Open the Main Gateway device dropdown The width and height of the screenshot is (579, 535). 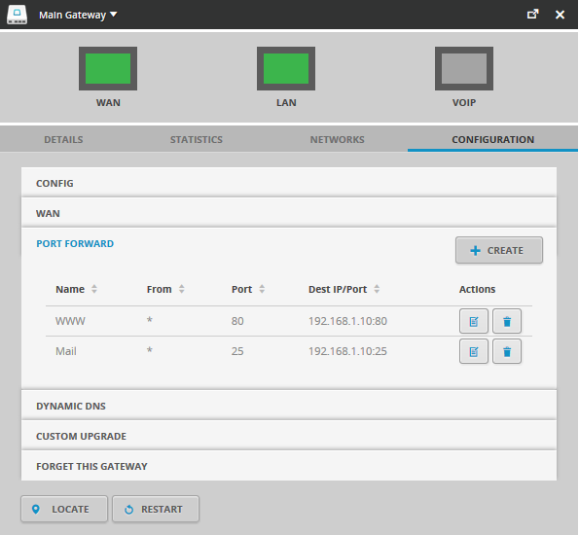[78, 15]
